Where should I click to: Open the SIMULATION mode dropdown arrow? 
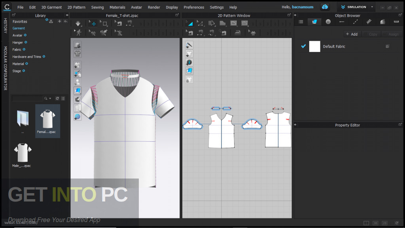coord(372,7)
